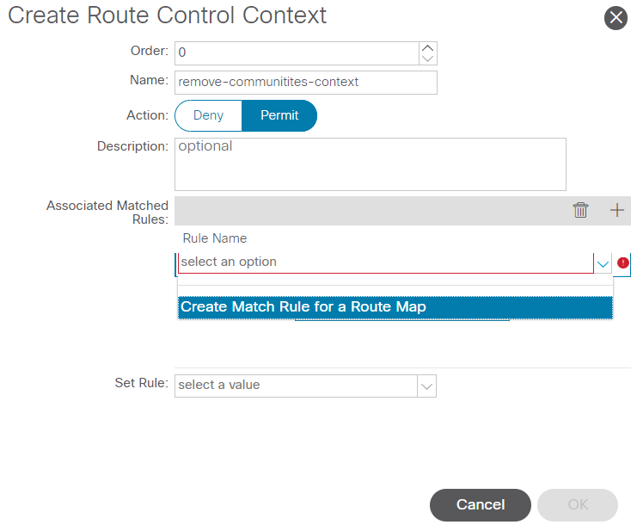Image resolution: width=637 pixels, height=531 pixels.
Task: Open the Rule Name dropdown arrow
Action: click(x=603, y=262)
